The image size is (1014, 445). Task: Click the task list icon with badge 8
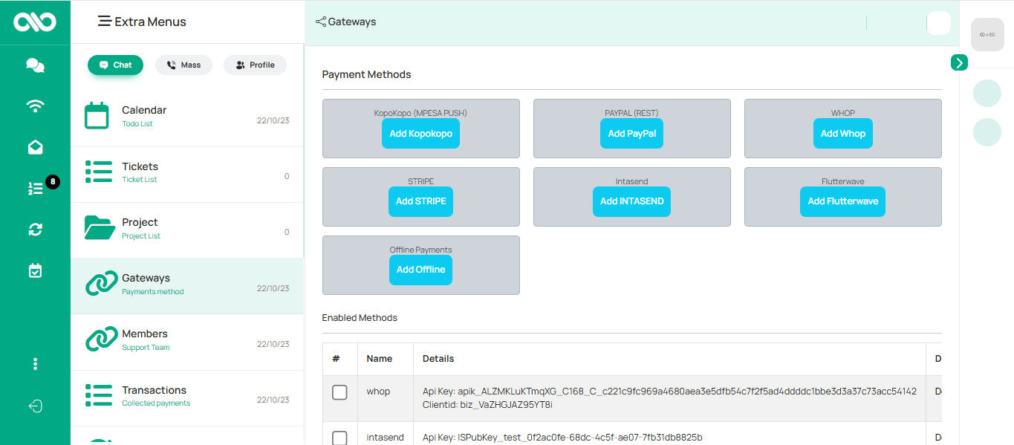pos(34,188)
